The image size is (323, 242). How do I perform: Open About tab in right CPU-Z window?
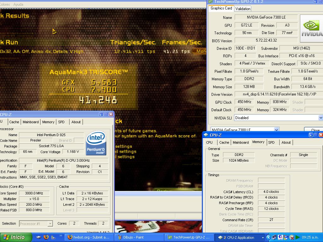tap(286, 142)
